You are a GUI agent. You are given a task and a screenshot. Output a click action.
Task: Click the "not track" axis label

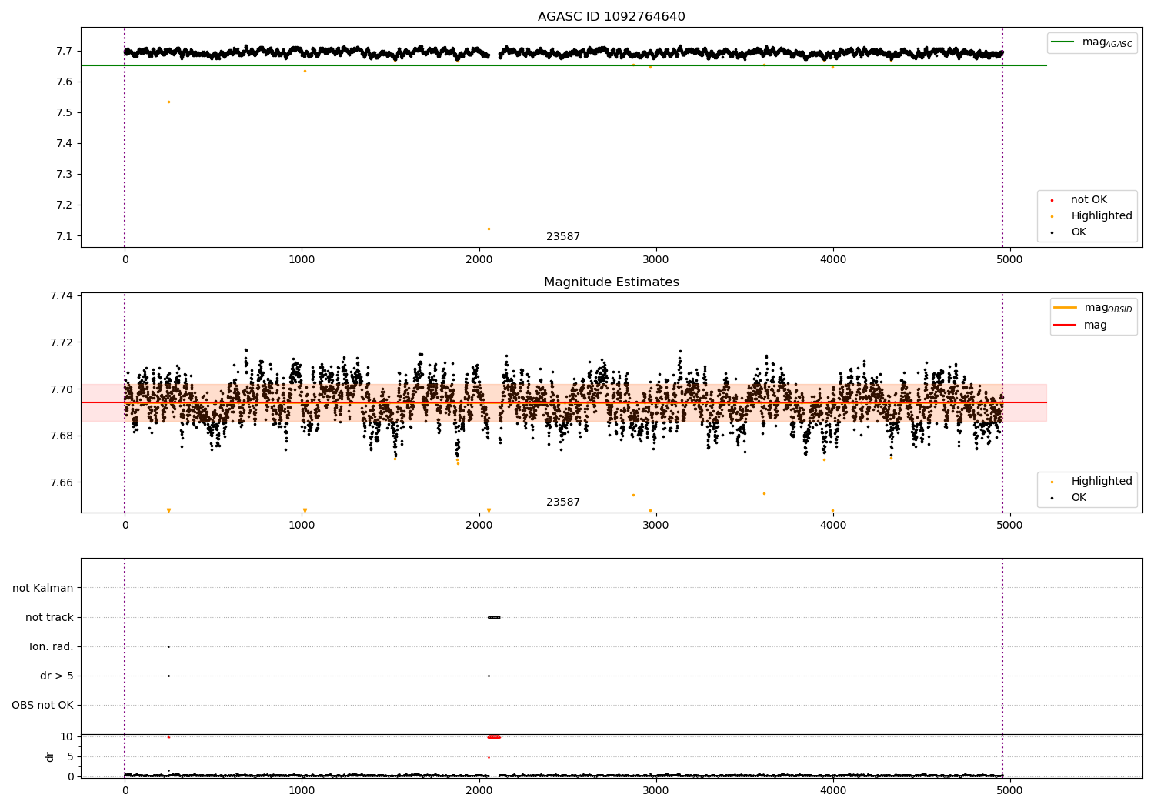click(49, 617)
